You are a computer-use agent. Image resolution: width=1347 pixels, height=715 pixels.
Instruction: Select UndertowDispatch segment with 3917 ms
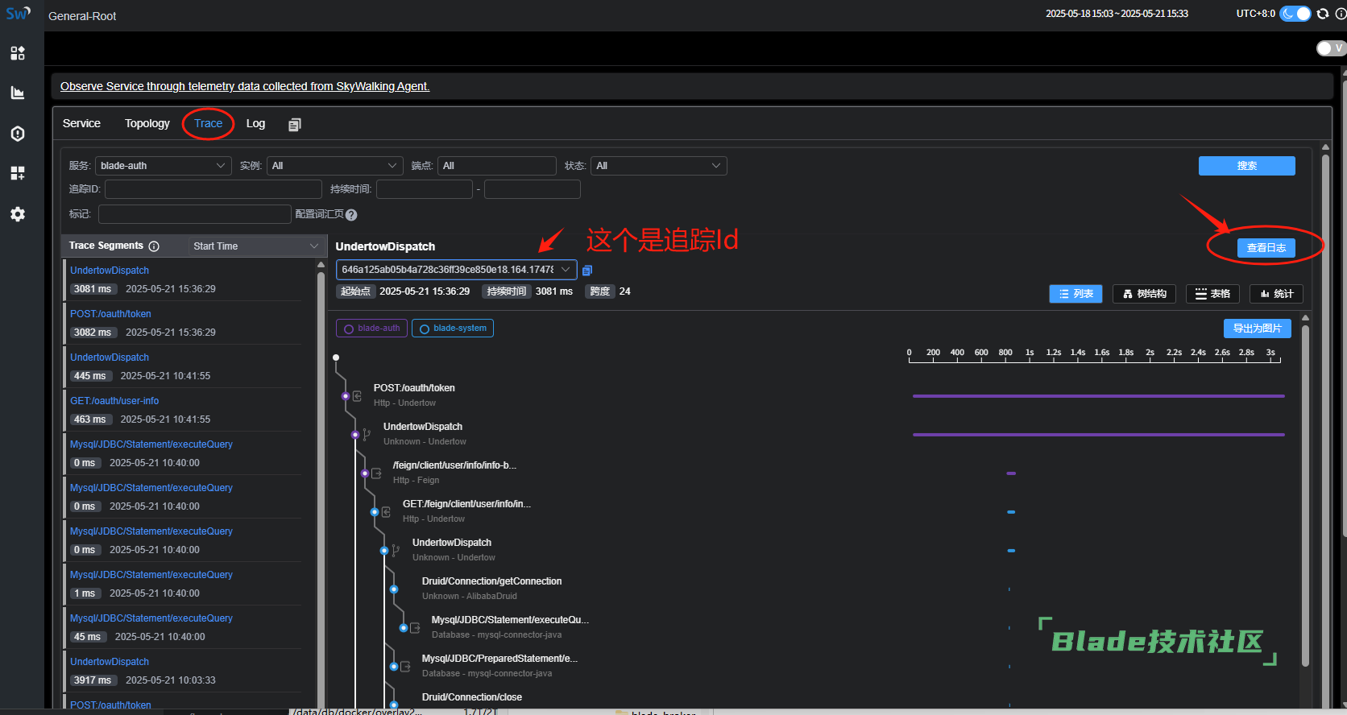click(183, 671)
